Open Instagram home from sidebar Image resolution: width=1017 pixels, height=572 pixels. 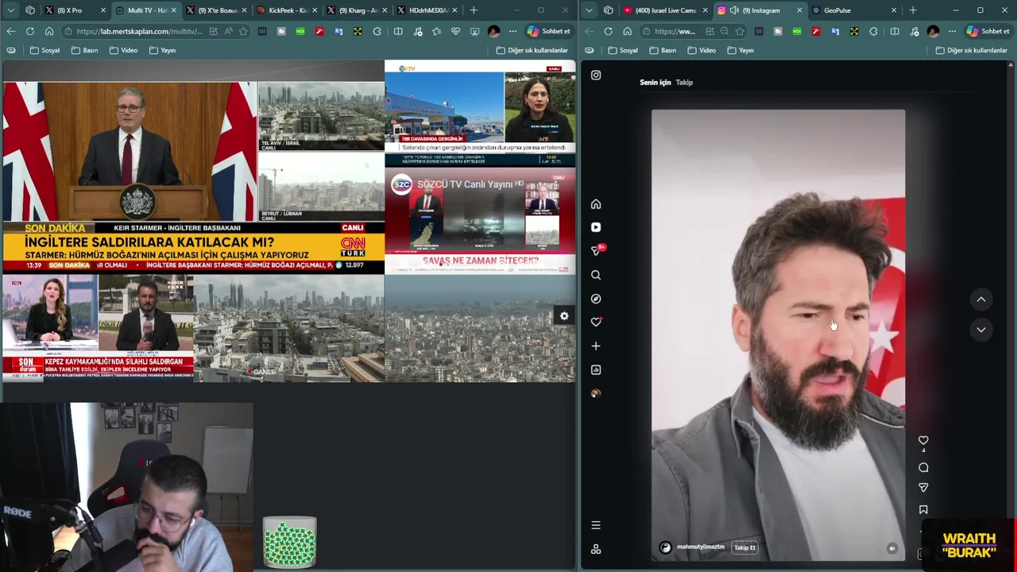click(596, 204)
